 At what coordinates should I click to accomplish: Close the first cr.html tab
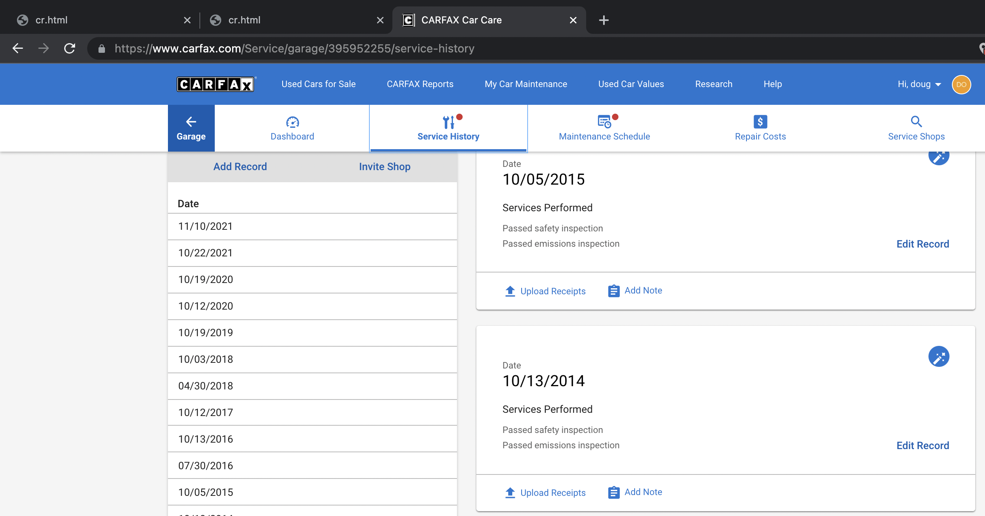[187, 20]
